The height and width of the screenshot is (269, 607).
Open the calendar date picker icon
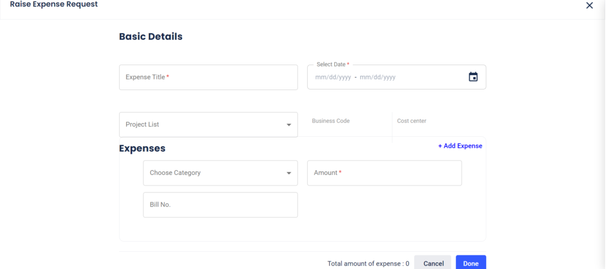473,76
